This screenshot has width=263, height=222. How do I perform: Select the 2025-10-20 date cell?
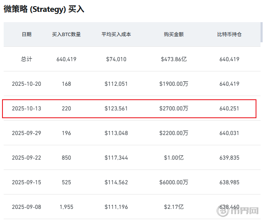coord(26,84)
